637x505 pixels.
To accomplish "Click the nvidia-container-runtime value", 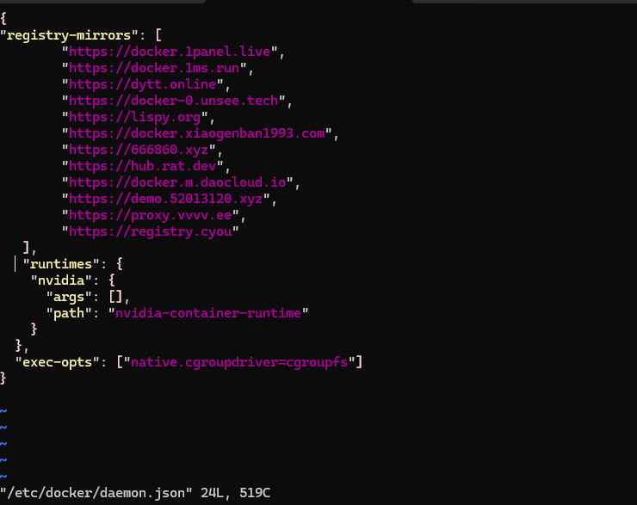I will tap(208, 312).
